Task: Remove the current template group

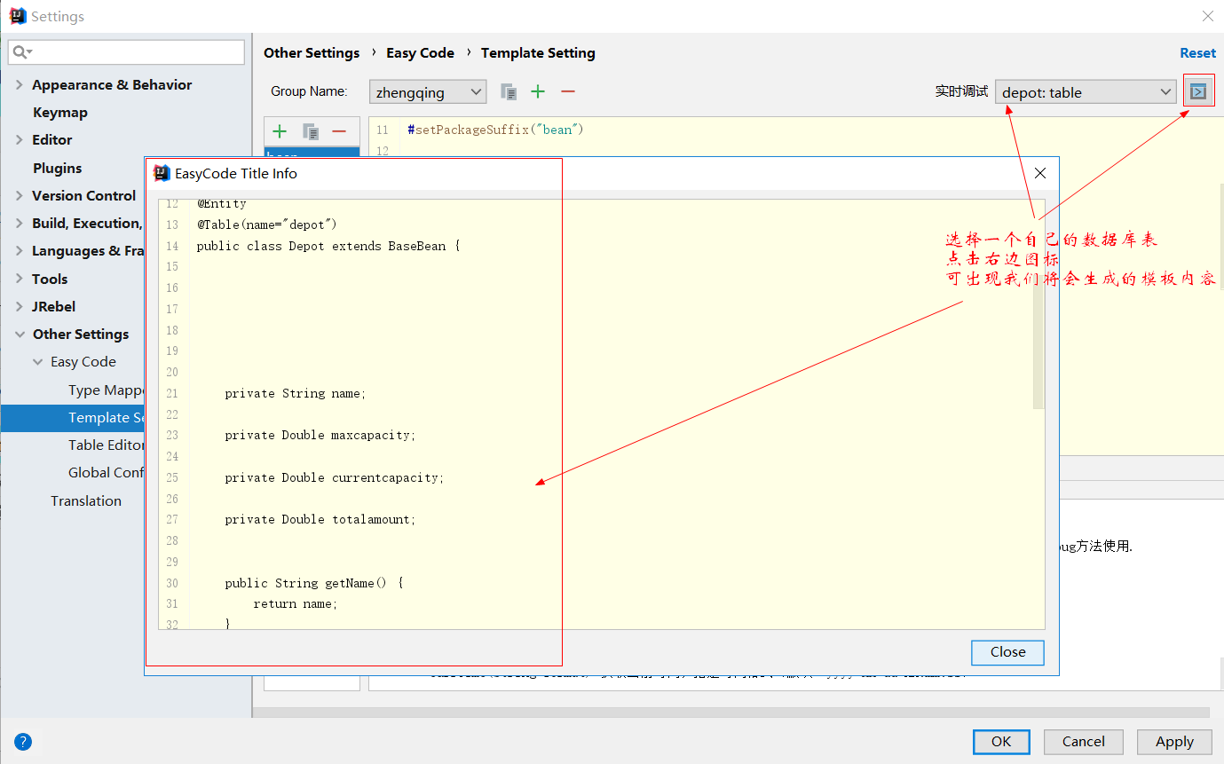Action: (568, 91)
